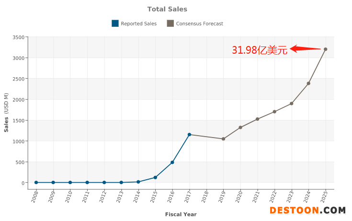The width and height of the screenshot is (352, 221).
Task: Click the Fiscal Year axis title
Action: pyautogui.click(x=181, y=214)
